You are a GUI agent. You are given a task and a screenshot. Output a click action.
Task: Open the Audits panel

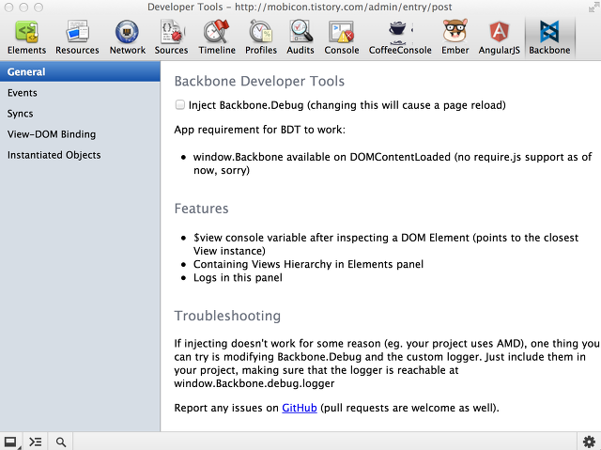pos(300,38)
